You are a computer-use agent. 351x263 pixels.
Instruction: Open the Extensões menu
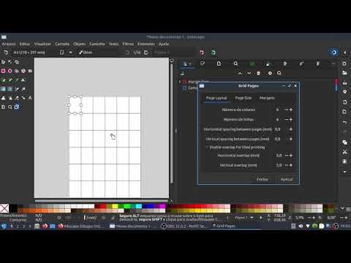click(146, 44)
